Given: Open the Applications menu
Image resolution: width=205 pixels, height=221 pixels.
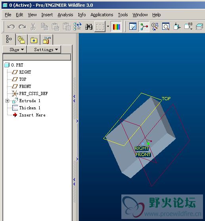Looking at the screenshot, I should click(102, 15).
